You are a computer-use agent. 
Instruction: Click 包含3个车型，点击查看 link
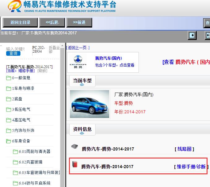[x=115, y=65]
